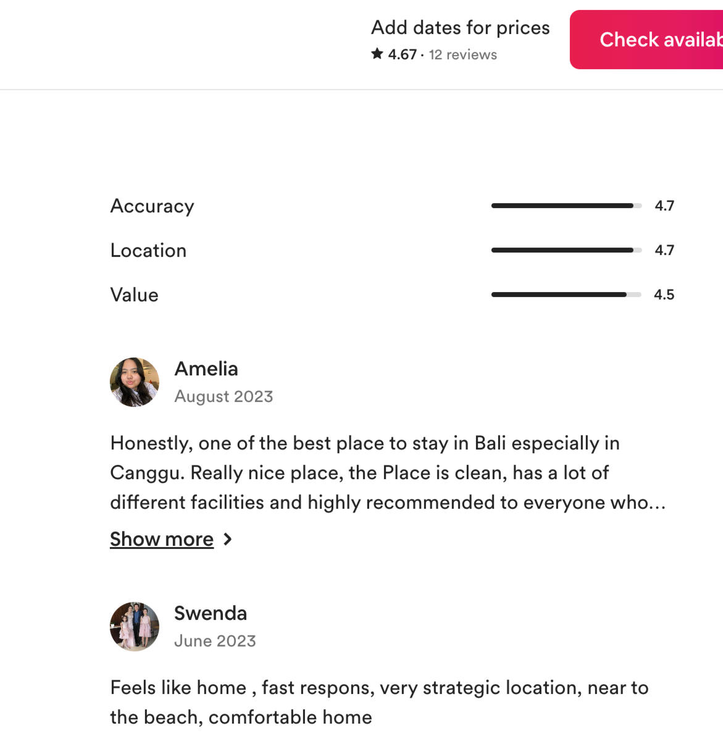This screenshot has width=723, height=739.
Task: Click the Value category label
Action: (134, 295)
